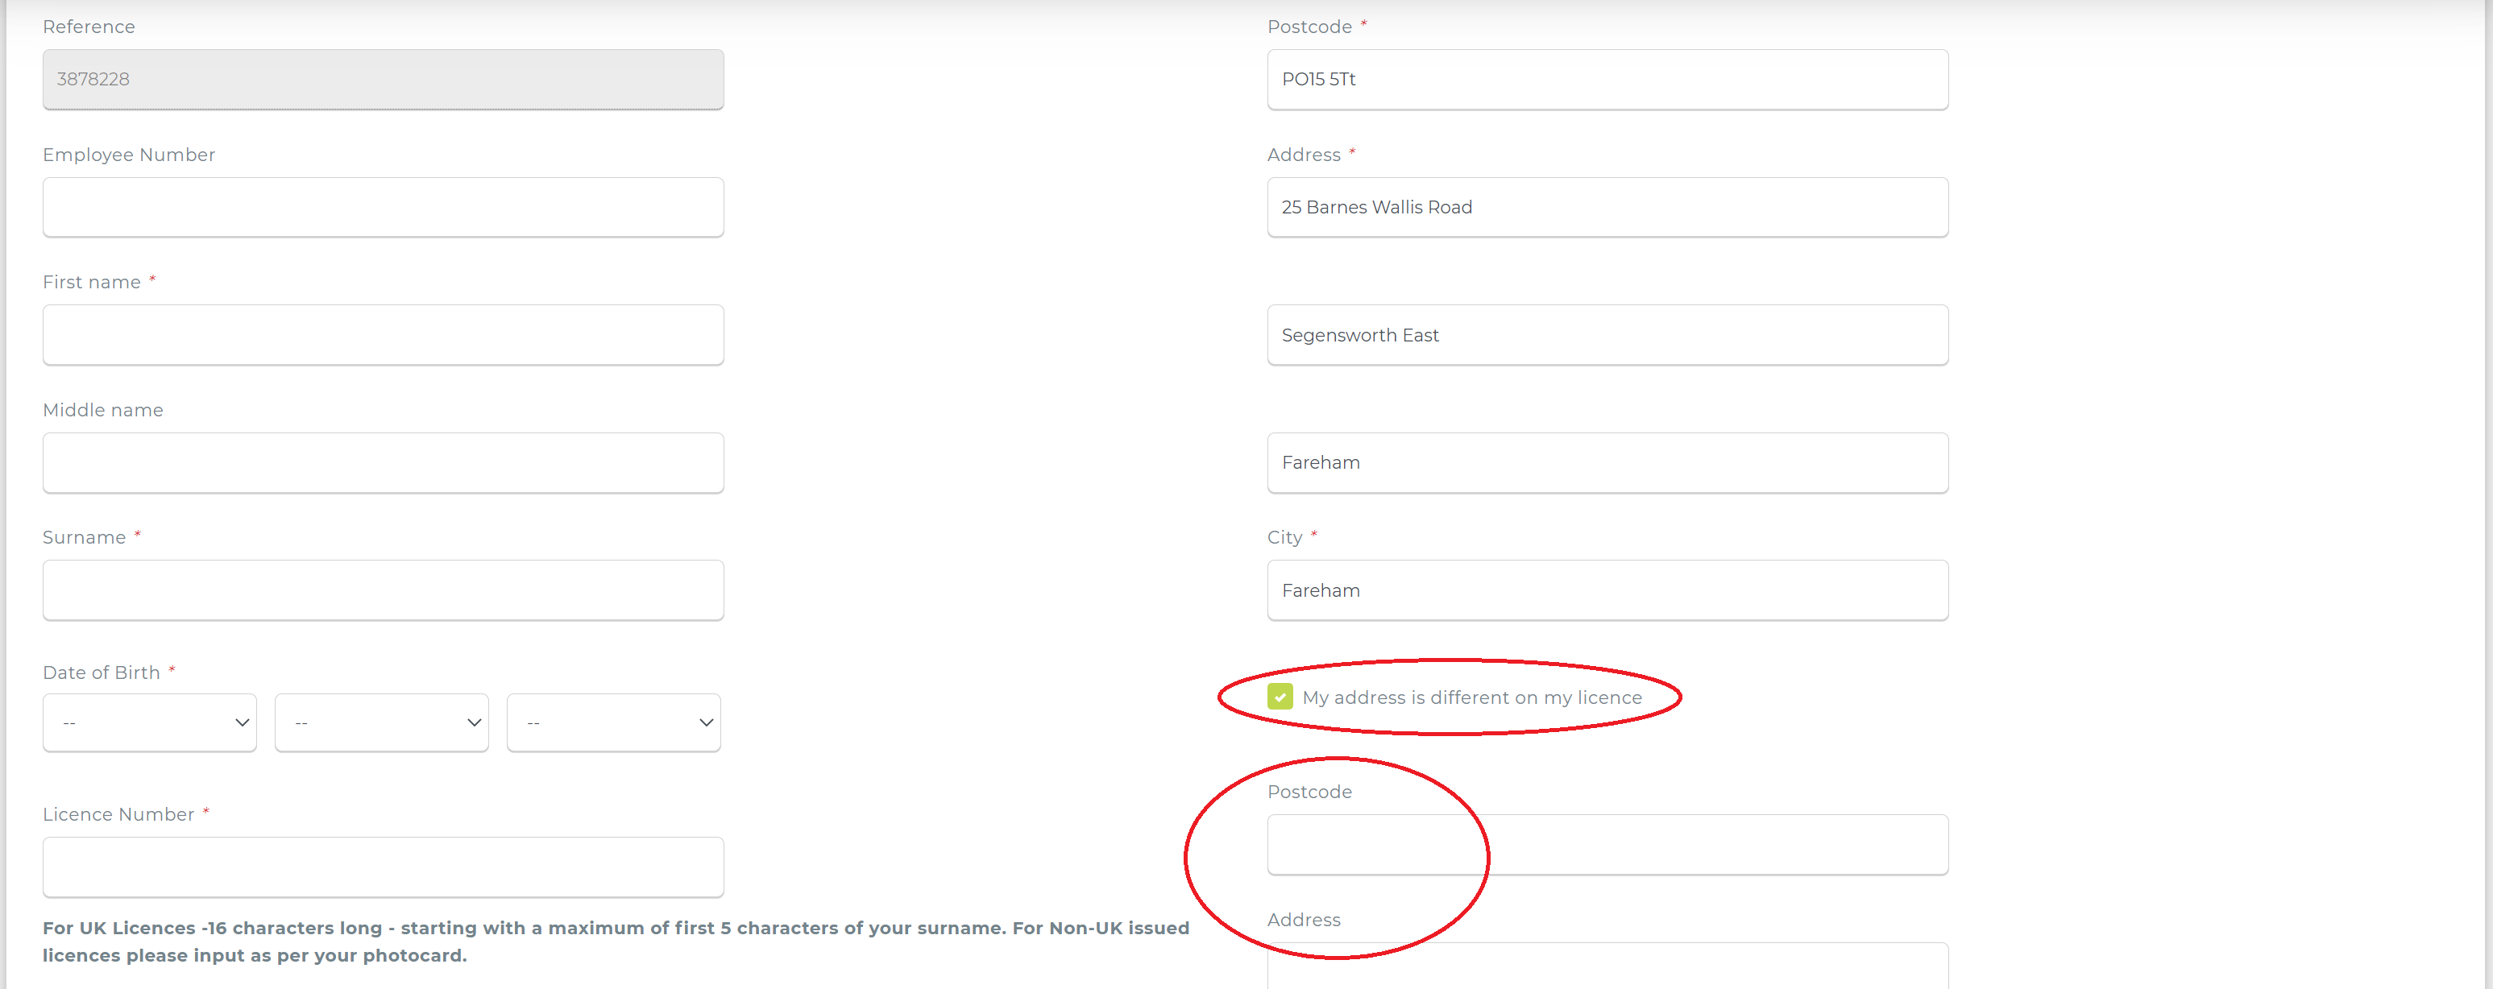Click the licence Address field at bottom
2493x989 pixels.
tap(1607, 968)
